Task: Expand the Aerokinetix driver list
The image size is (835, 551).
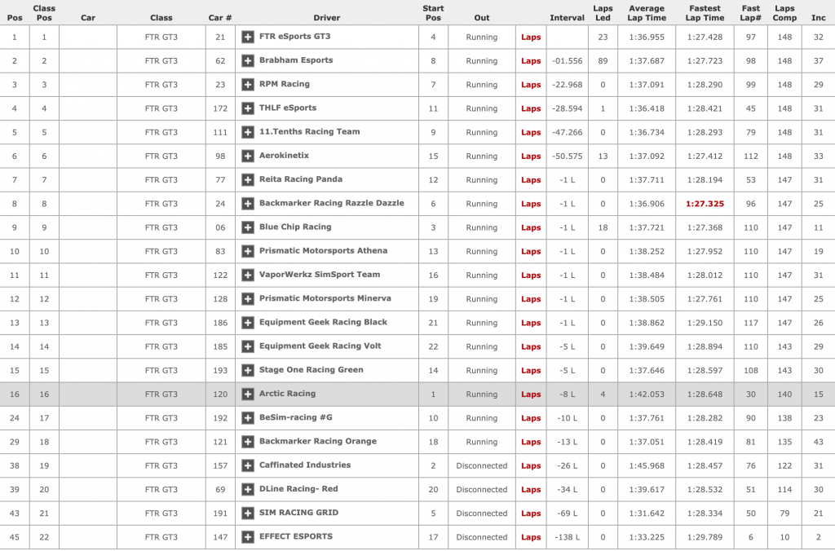Action: (x=248, y=156)
